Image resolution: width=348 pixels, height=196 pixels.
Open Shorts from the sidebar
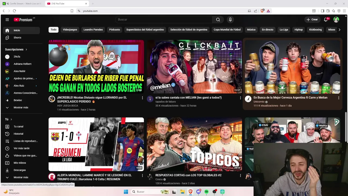pyautogui.click(x=21, y=38)
